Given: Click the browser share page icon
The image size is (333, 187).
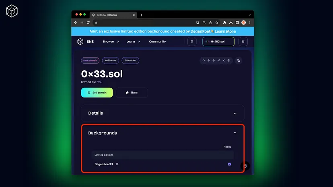Looking at the screenshot, I should tap(210, 22).
